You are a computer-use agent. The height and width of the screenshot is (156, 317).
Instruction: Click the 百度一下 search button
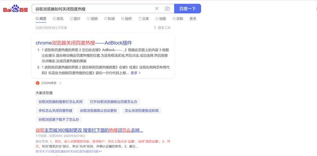pos(187,9)
